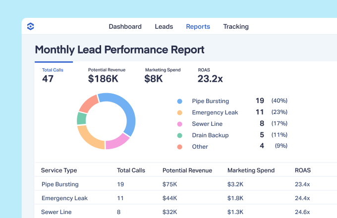337x218 pixels.
Task: Sort by ROAS table column header
Action: [303, 170]
